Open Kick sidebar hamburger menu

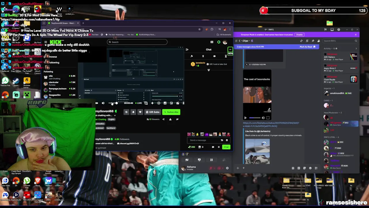coord(46,42)
